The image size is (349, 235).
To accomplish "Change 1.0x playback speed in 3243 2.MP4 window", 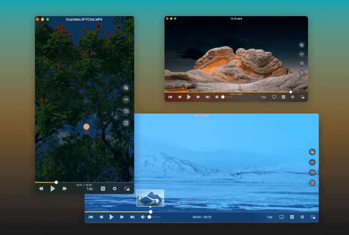I will 270,217.
